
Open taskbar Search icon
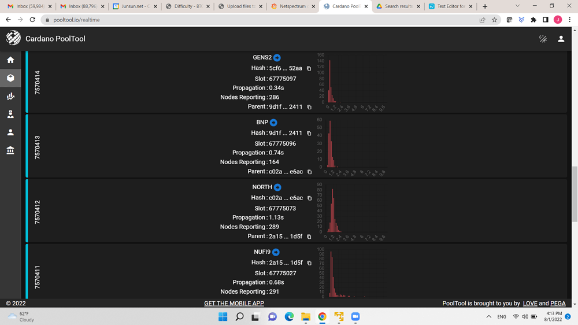(x=240, y=316)
